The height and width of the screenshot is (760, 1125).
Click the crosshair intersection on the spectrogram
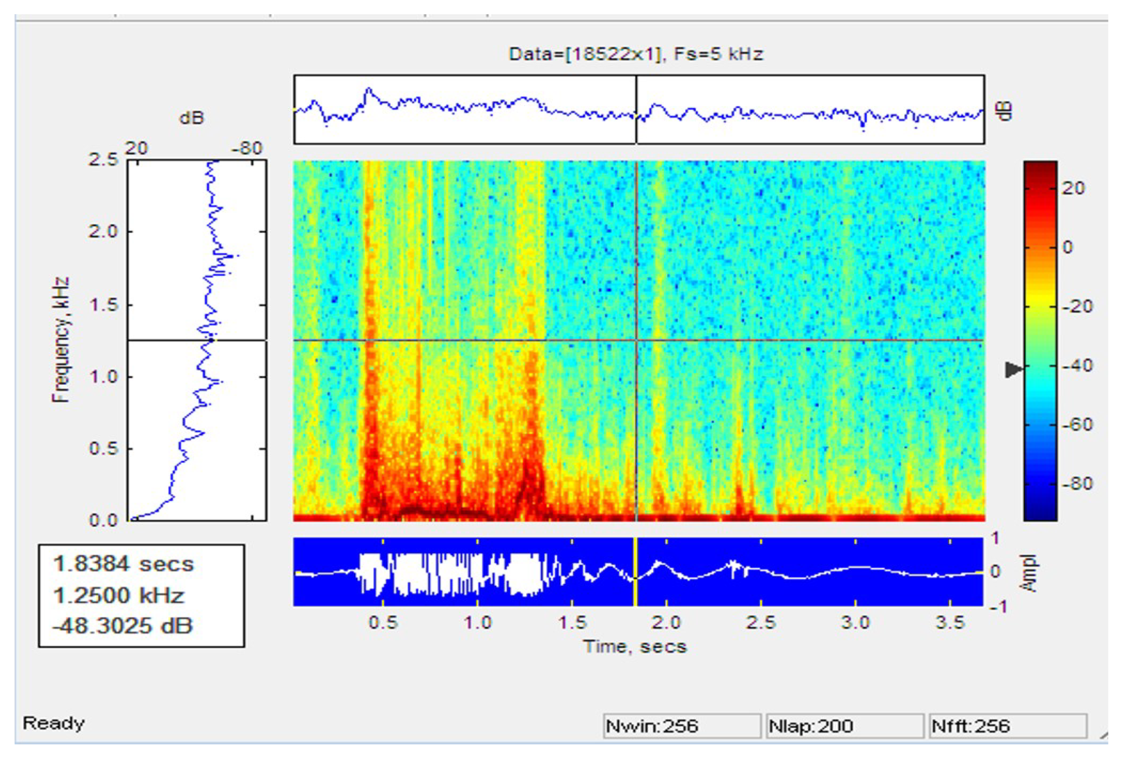point(636,340)
